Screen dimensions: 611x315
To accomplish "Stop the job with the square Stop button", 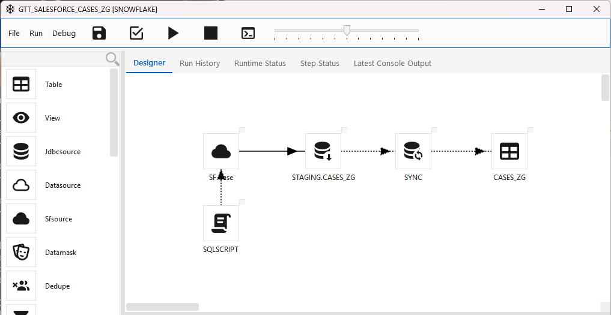I will (211, 33).
